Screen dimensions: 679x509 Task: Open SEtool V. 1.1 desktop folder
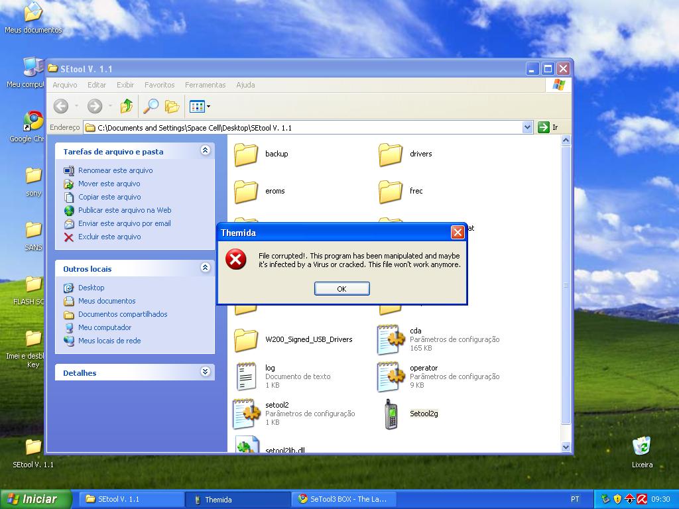[x=33, y=453]
